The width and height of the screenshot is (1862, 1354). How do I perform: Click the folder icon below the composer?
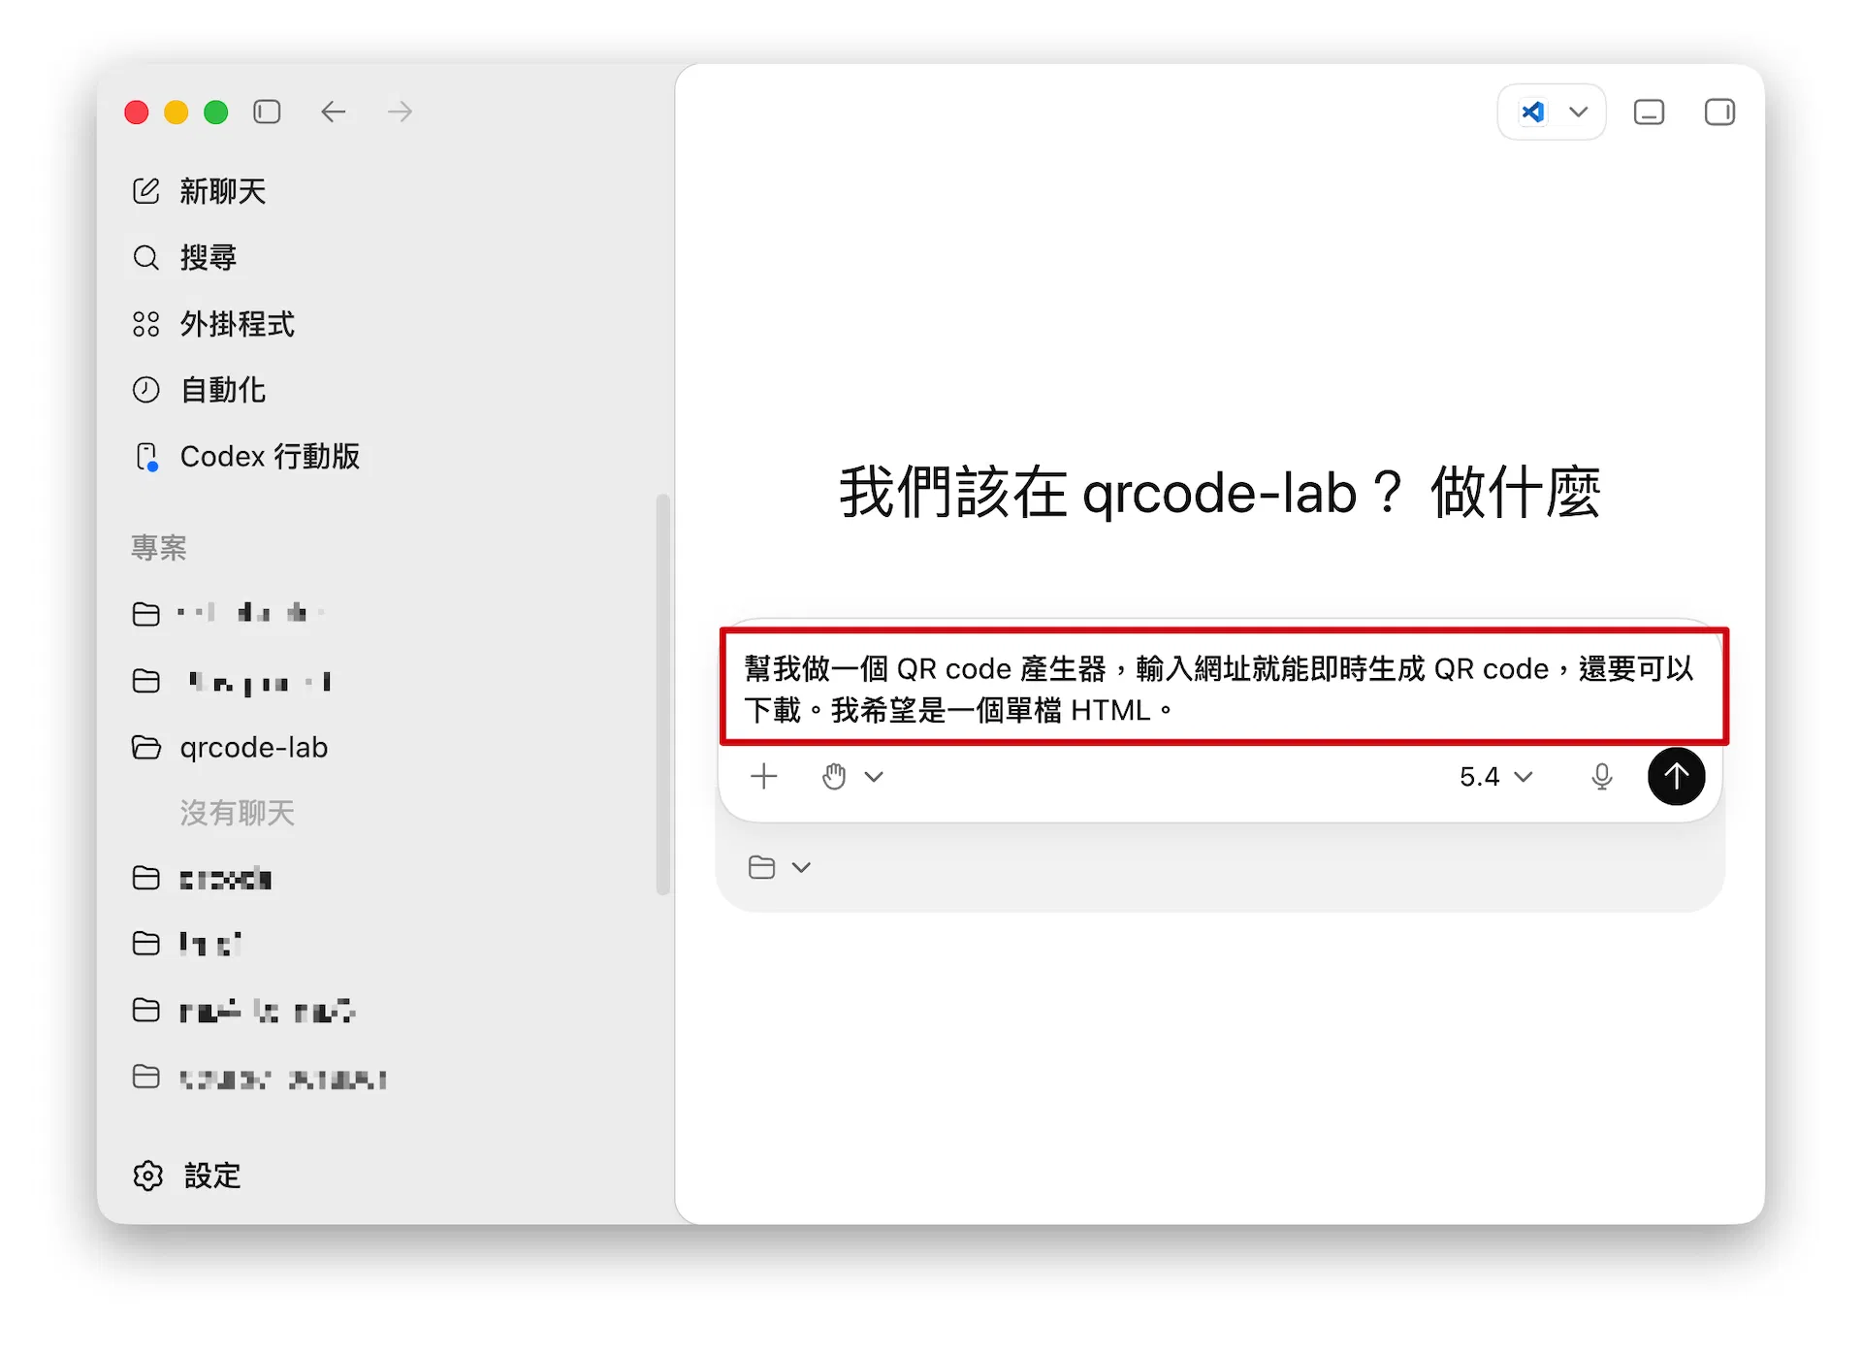click(x=762, y=867)
